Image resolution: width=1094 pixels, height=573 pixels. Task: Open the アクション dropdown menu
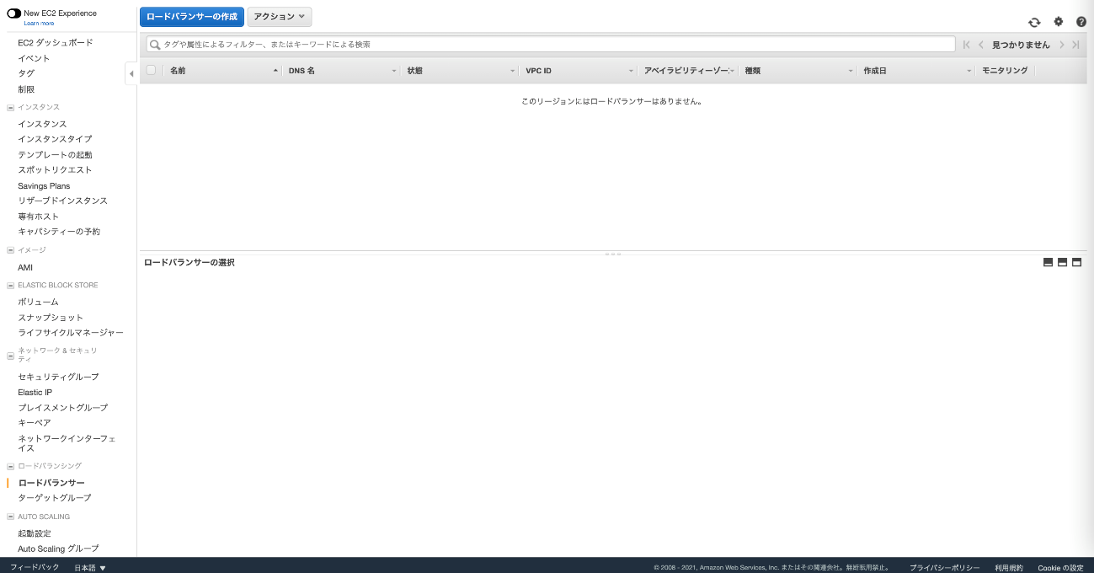[x=279, y=17]
